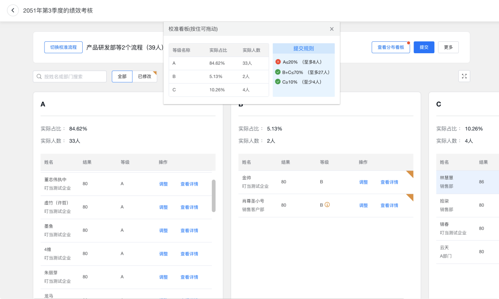Screen dimensions: 499x299
Task: Click 查看详情 for 4维
Action: click(189, 254)
